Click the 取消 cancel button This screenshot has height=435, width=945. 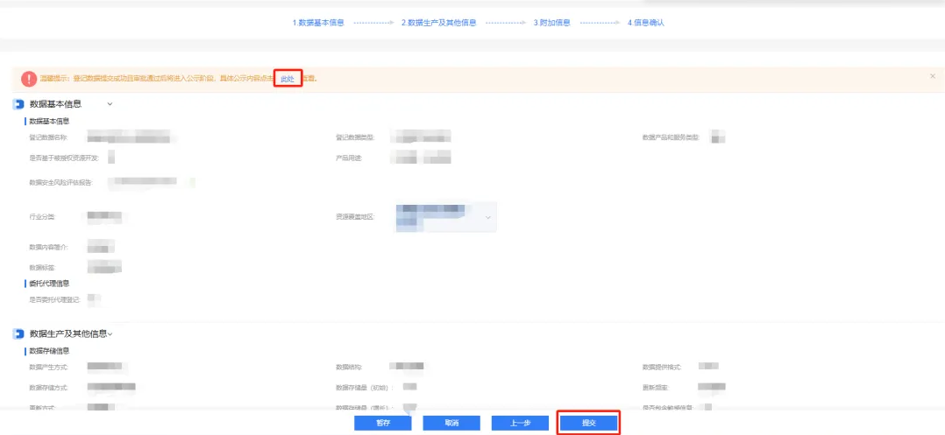pos(451,423)
